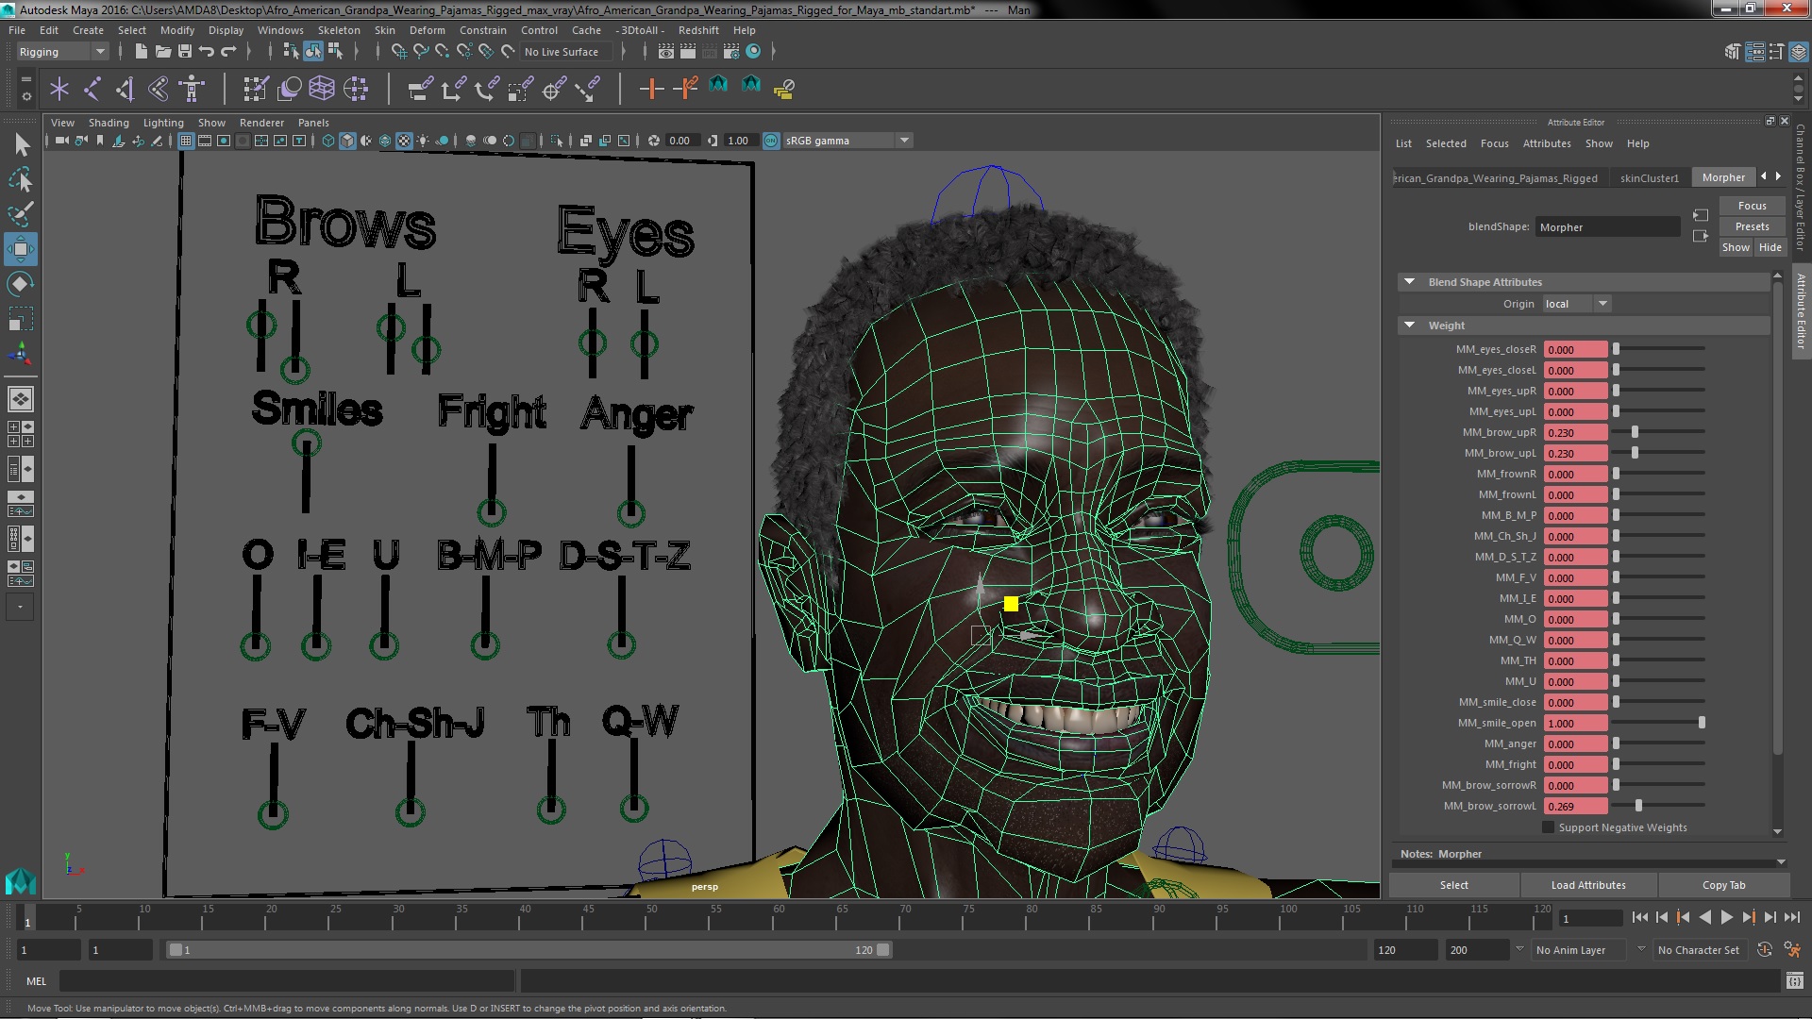Click the Hide button
Screen dimensions: 1812x1019
click(1770, 247)
